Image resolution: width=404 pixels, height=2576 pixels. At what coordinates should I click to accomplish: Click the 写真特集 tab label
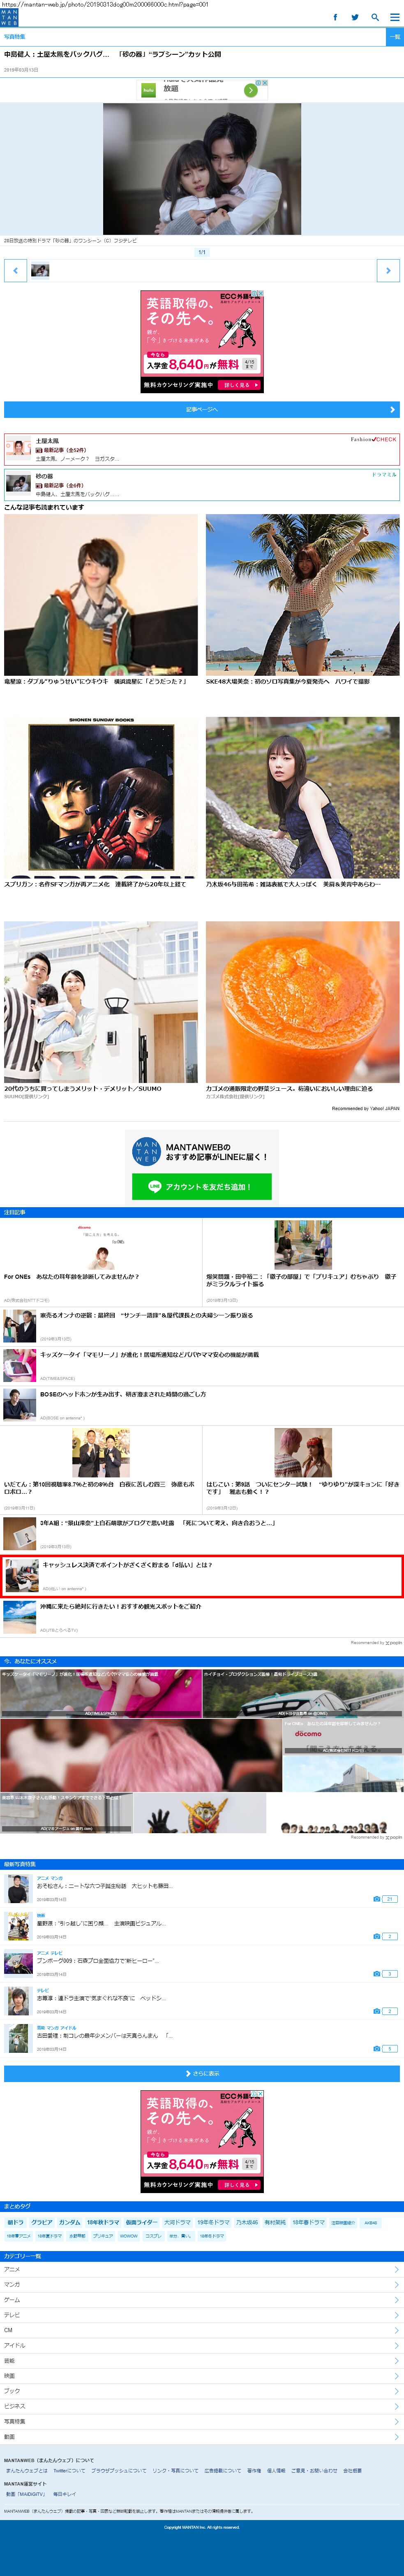pos(15,36)
